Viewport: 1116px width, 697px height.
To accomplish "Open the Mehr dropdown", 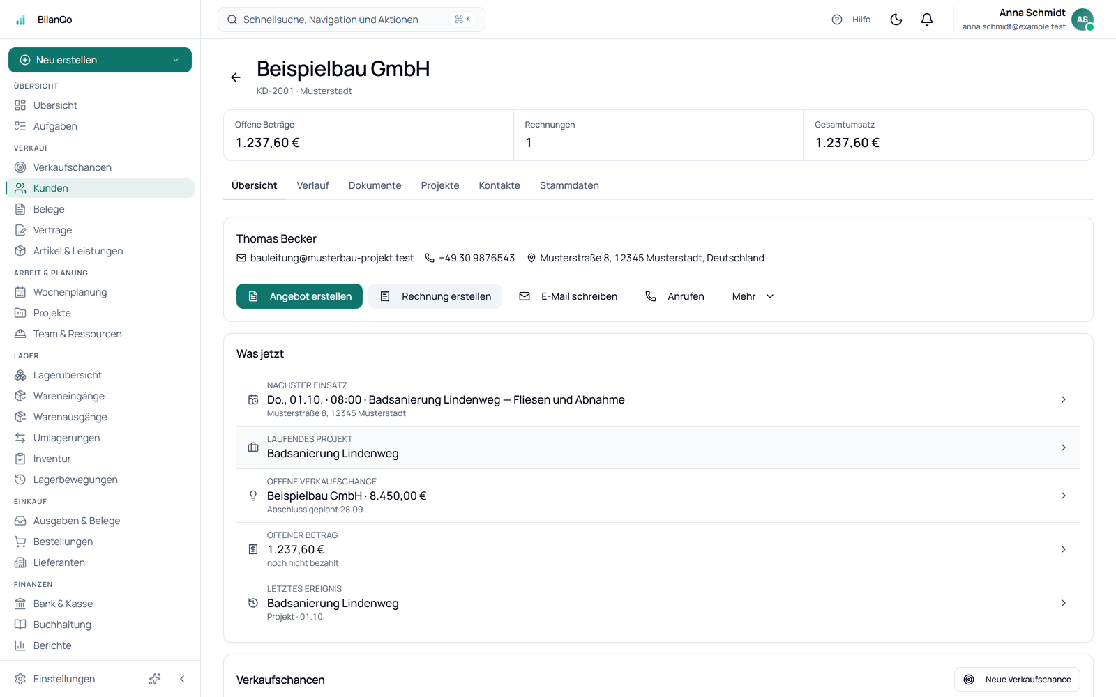I will click(753, 296).
